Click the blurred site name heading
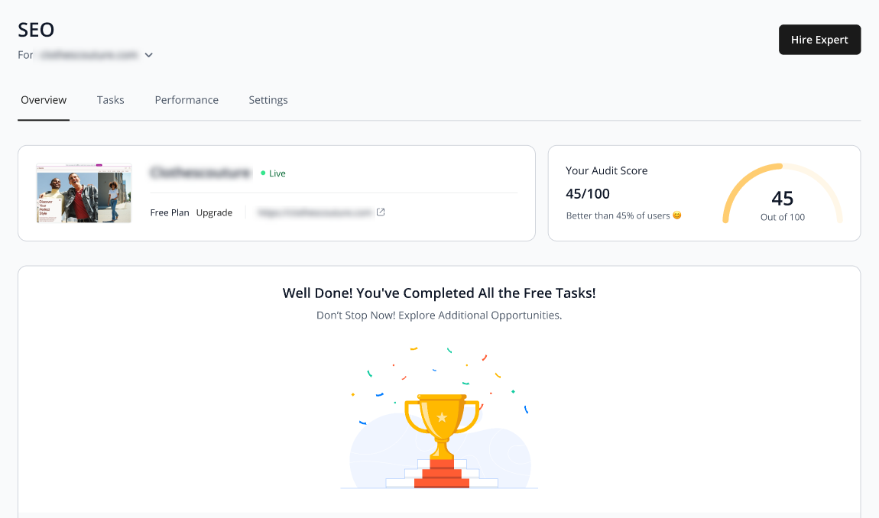This screenshot has height=518, width=879. tap(201, 173)
